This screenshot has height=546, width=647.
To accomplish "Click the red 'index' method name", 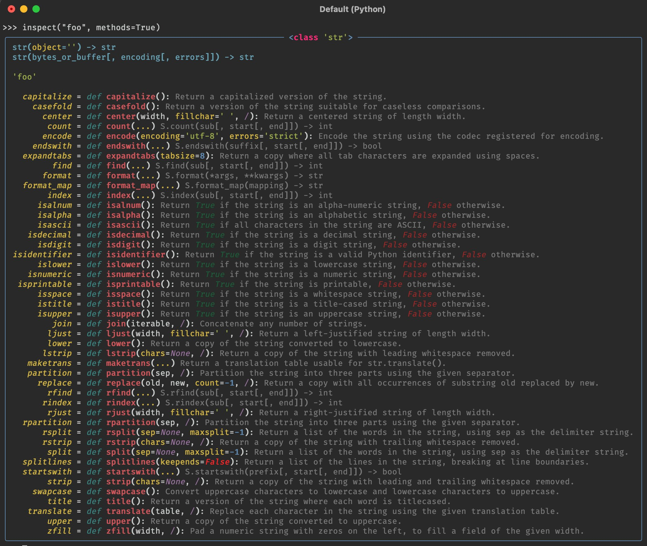I will point(118,195).
